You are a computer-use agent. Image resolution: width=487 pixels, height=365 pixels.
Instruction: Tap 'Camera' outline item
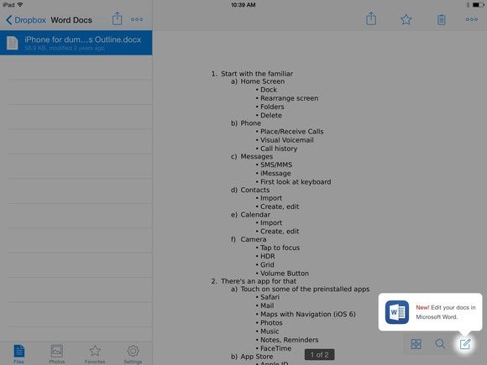[253, 240]
